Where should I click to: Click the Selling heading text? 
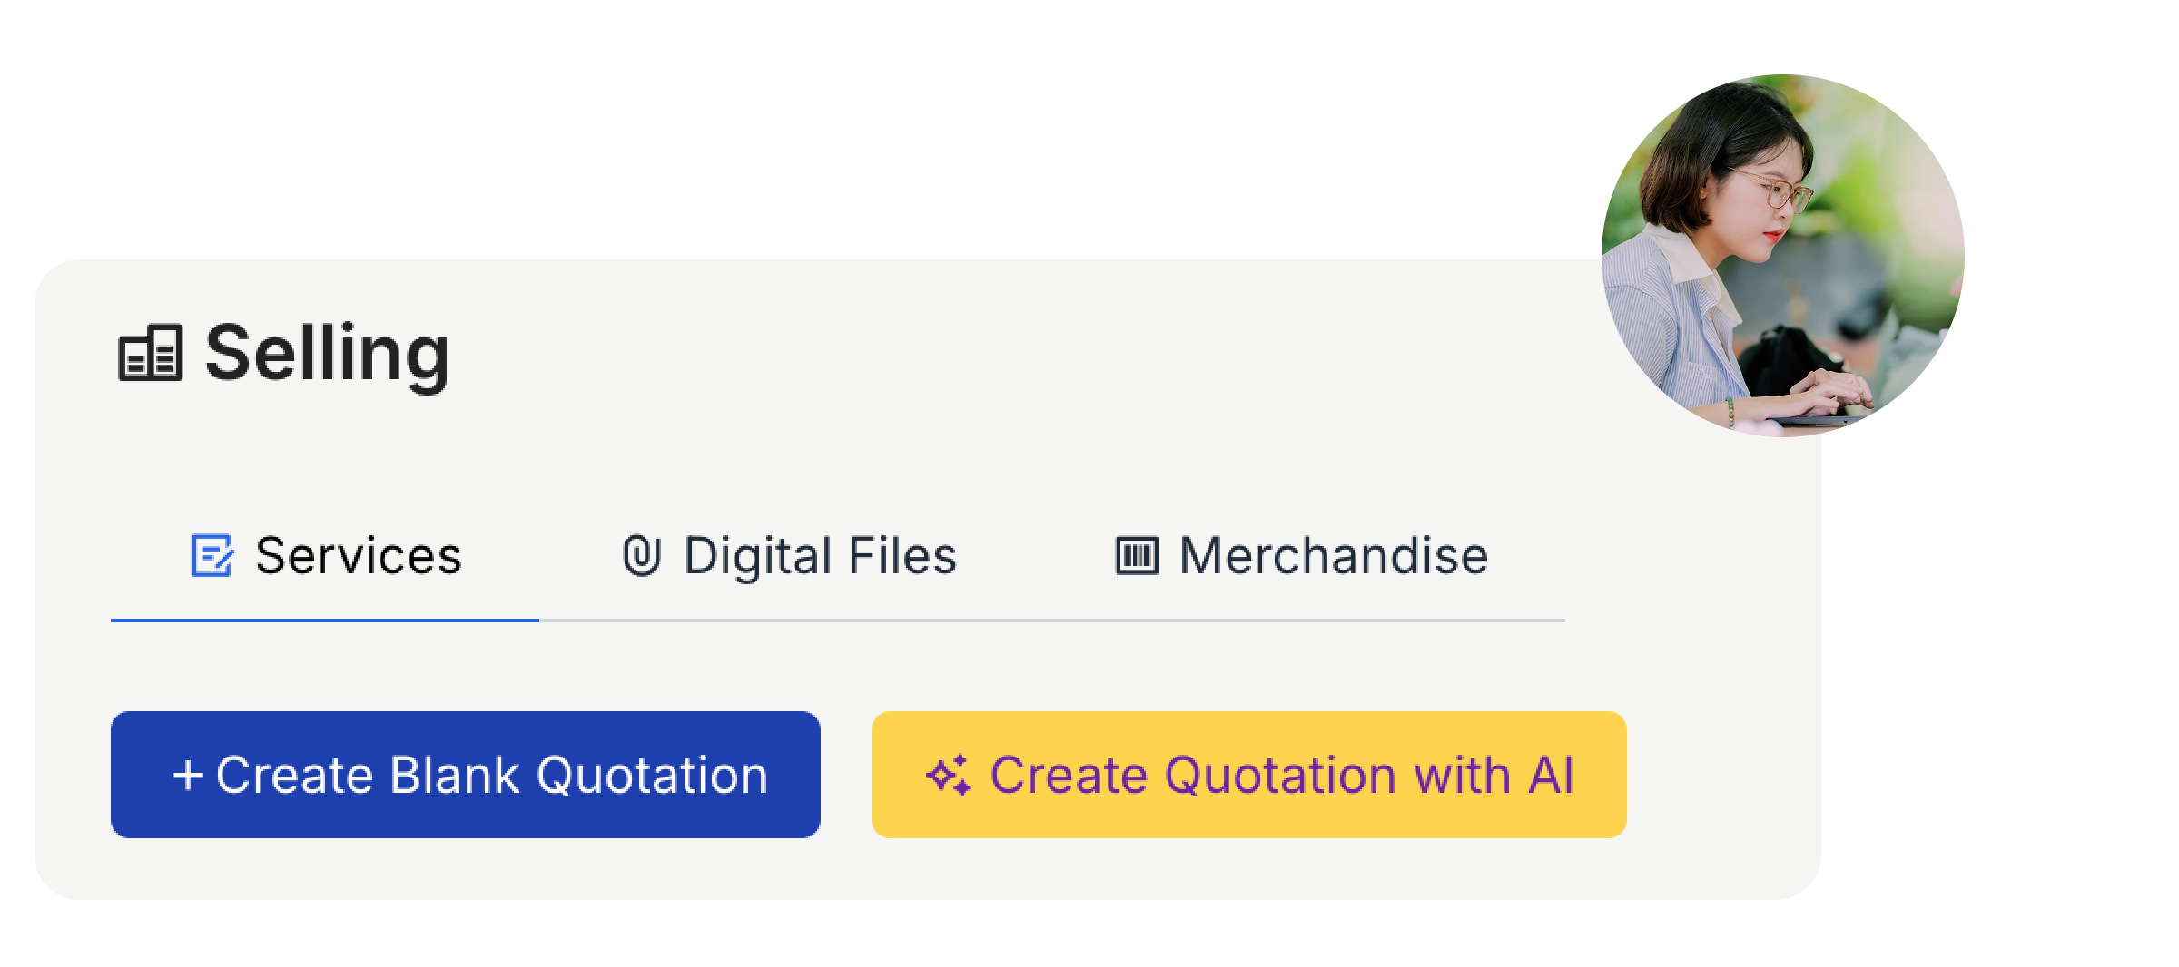pyautogui.click(x=327, y=354)
